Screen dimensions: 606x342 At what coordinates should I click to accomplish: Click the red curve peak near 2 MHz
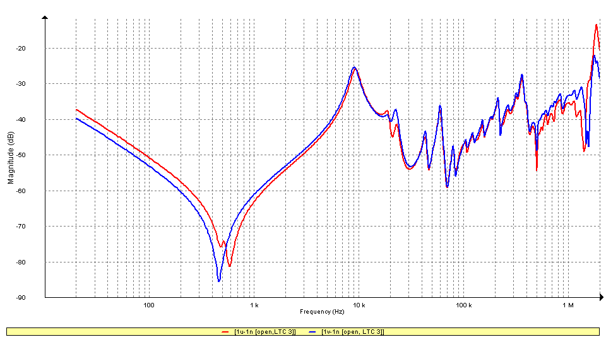(x=597, y=25)
